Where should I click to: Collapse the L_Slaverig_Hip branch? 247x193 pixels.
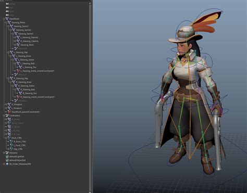pyautogui.click(x=8, y=52)
